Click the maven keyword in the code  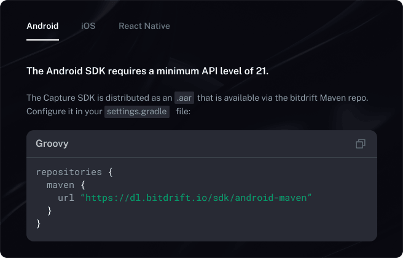coord(60,184)
